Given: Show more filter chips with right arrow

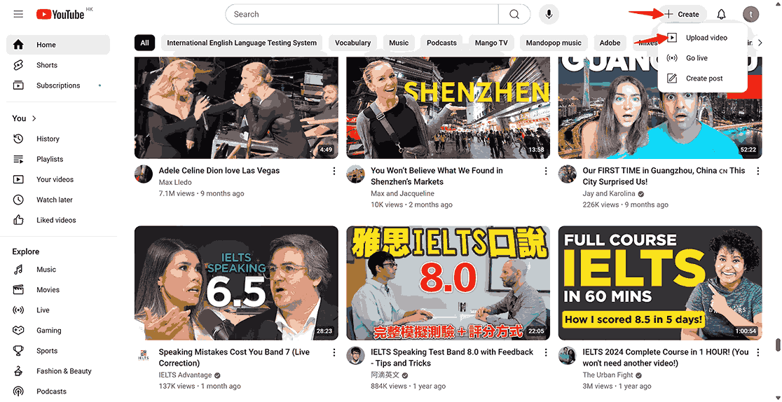Looking at the screenshot, I should [x=760, y=43].
